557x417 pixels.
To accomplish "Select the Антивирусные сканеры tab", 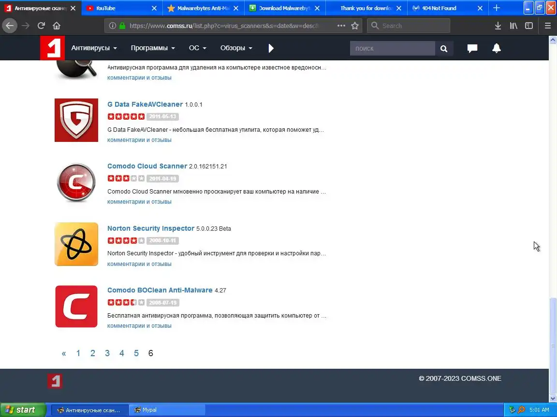I will (41, 8).
